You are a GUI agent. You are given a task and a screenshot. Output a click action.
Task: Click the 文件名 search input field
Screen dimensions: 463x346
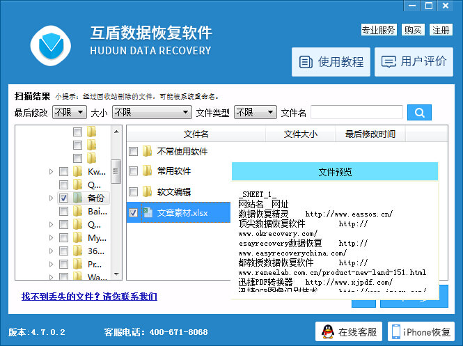[356, 113]
